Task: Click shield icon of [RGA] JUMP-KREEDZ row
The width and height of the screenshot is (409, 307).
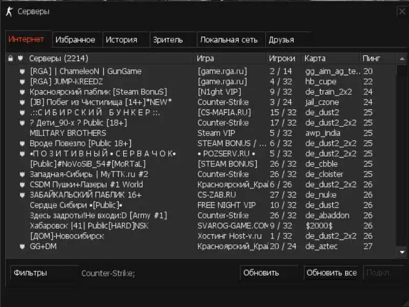Action: pyautogui.click(x=22, y=82)
